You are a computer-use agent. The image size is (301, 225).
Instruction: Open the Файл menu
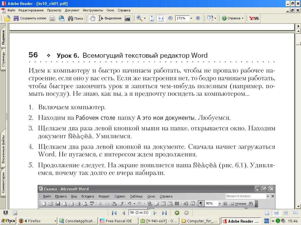pos(11,10)
